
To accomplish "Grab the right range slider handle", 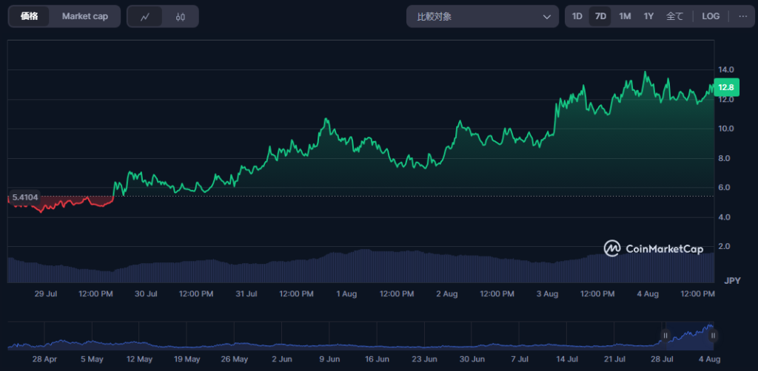I will [713, 336].
